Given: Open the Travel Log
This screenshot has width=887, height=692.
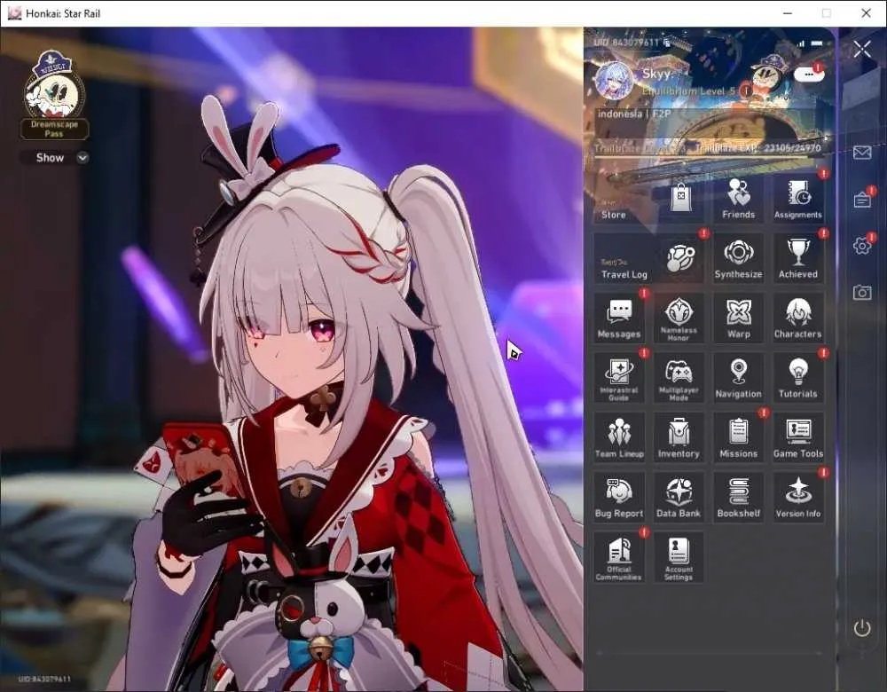Looking at the screenshot, I should (x=648, y=258).
